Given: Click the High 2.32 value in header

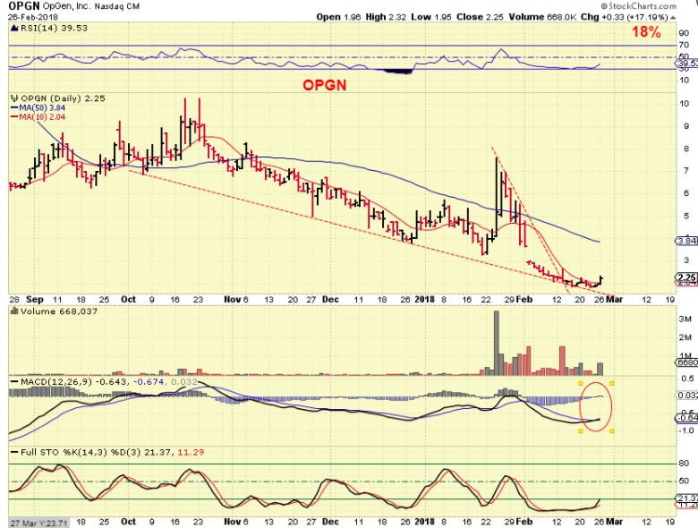Looking at the screenshot, I should [386, 17].
